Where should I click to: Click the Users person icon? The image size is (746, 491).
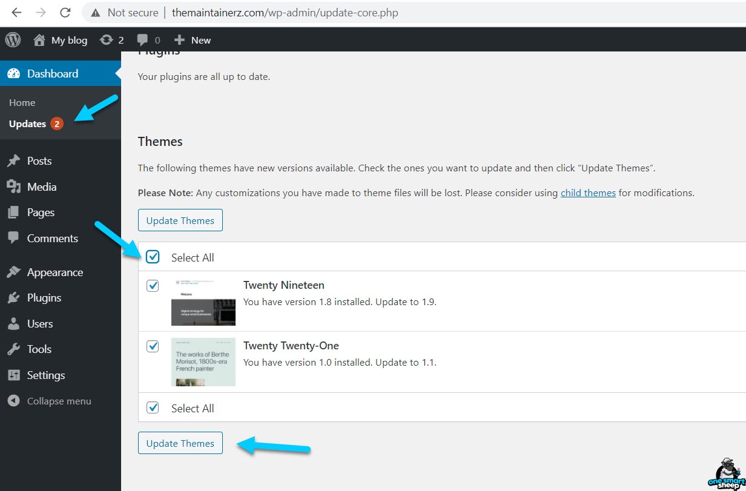14,324
